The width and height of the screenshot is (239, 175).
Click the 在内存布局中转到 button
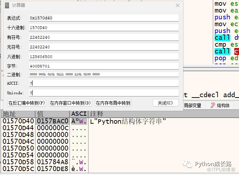click(x=113, y=103)
